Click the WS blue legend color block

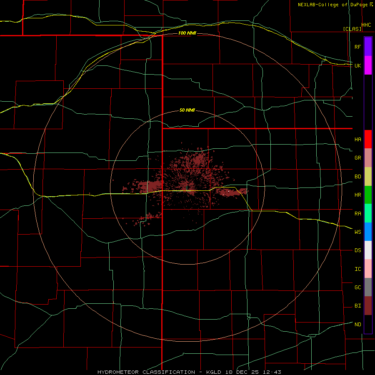368,232
